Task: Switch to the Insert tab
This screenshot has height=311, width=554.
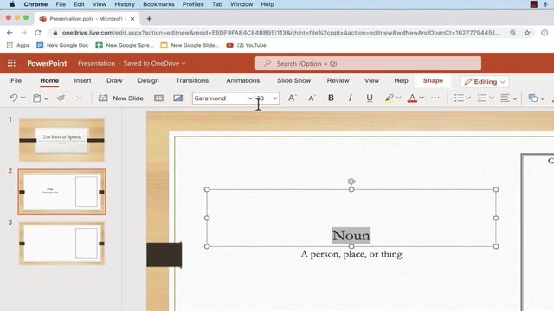Action: coord(82,80)
